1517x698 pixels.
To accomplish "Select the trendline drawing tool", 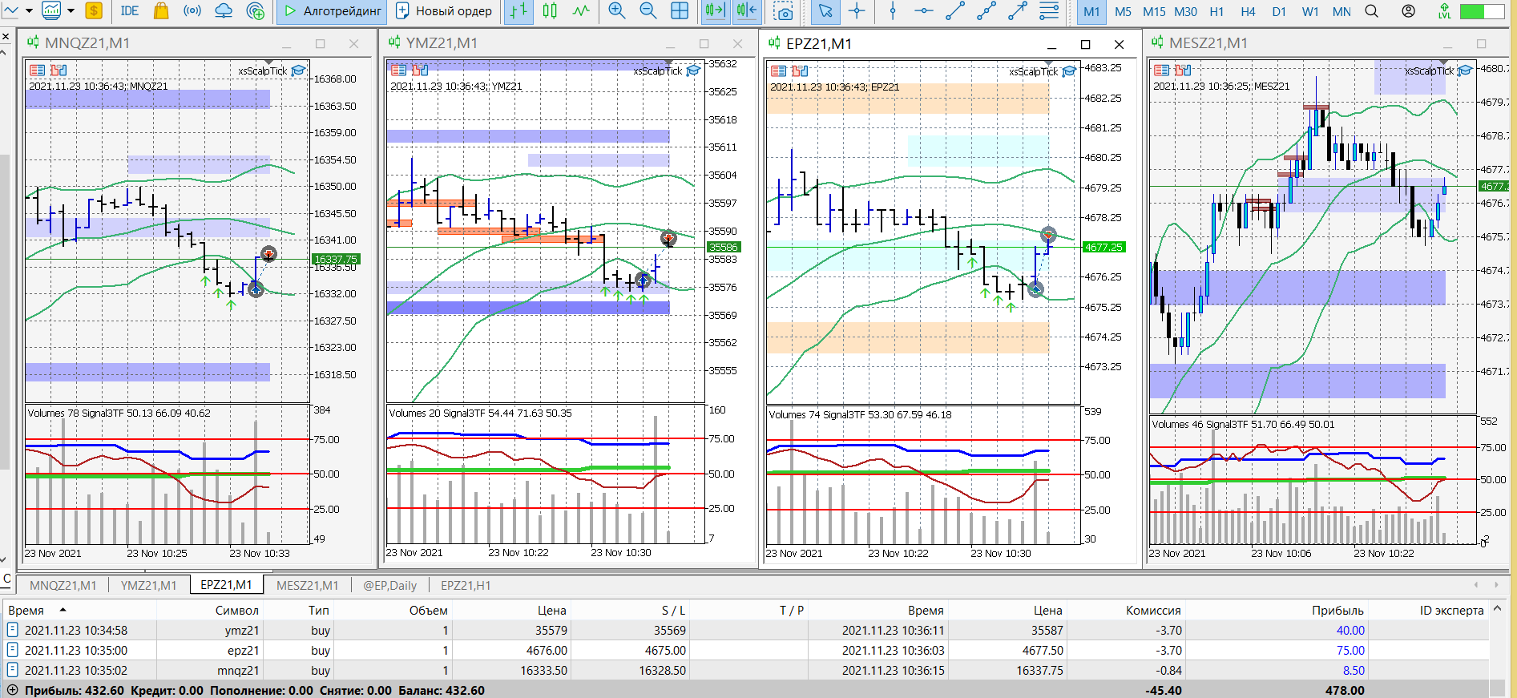I will coord(954,11).
